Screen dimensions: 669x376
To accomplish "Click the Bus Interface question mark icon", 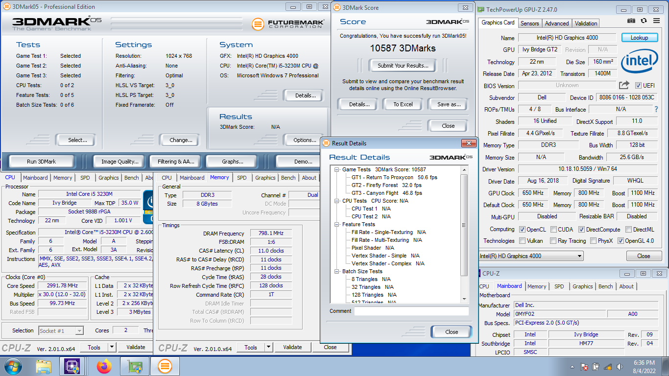I will 656,109.
